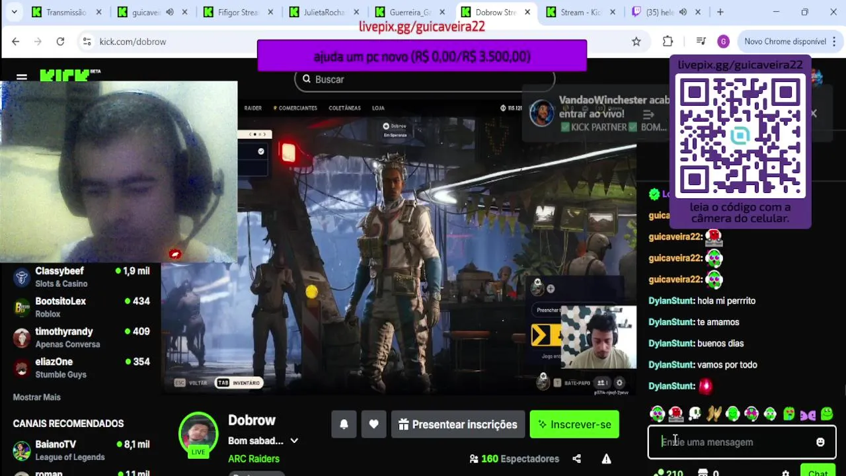
Task: Open BootsitoLex channel in sidebar
Action: pos(83,307)
